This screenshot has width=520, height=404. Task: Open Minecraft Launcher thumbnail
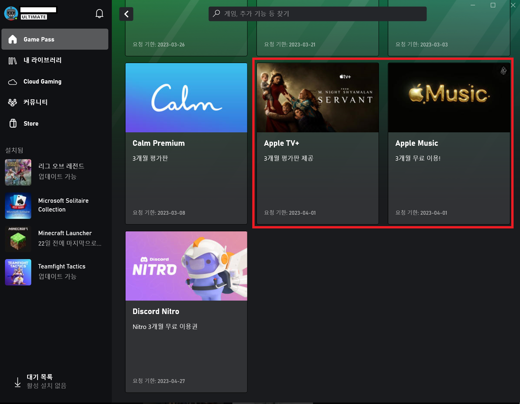[18, 239]
